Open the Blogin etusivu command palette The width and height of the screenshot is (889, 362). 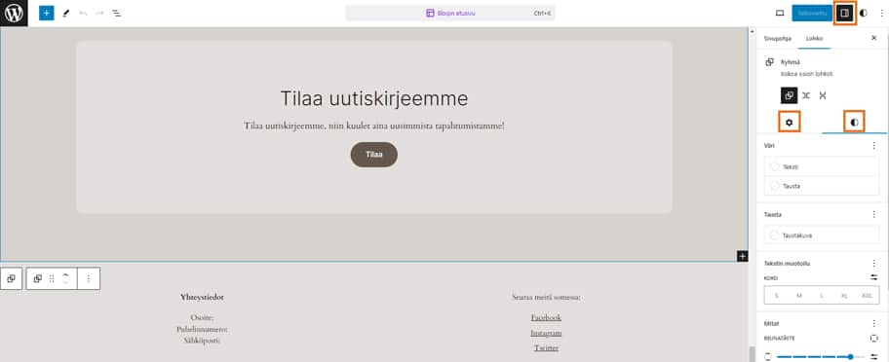point(450,13)
